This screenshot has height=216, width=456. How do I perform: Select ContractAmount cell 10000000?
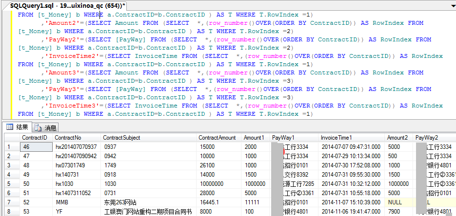point(219,184)
